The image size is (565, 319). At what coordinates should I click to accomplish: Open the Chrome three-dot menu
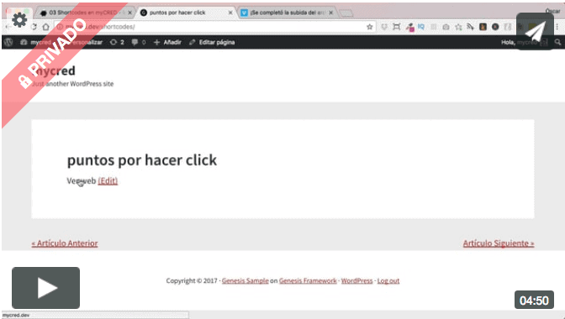click(557, 27)
